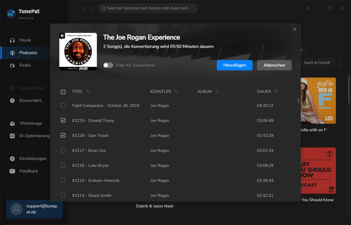The width and height of the screenshot is (351, 225).
Task: Check Fight Companion - October 26, 2024
Action: click(x=63, y=105)
